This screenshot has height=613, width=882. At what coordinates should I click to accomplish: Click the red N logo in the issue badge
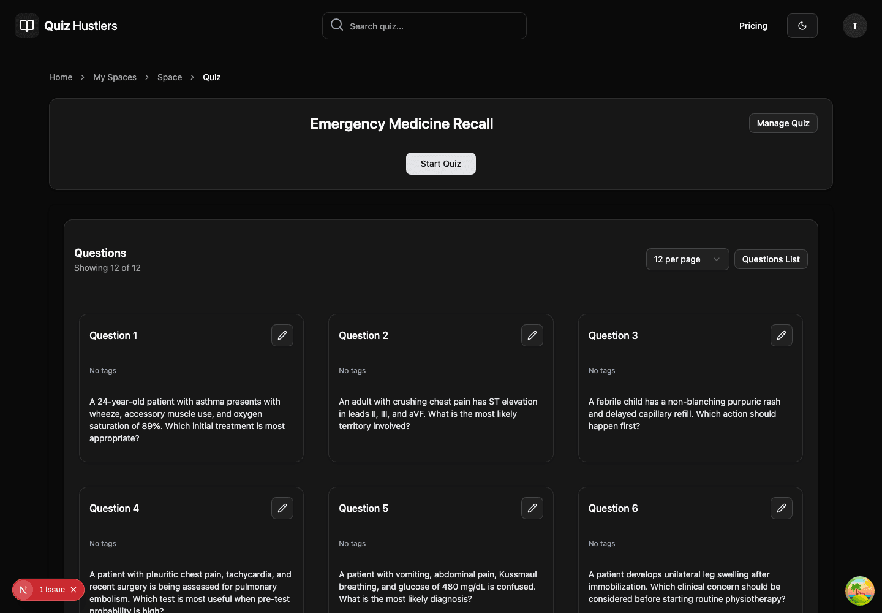[x=23, y=590]
